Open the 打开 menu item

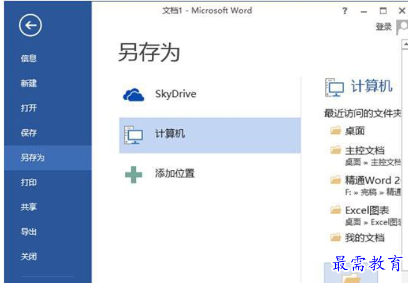point(29,108)
